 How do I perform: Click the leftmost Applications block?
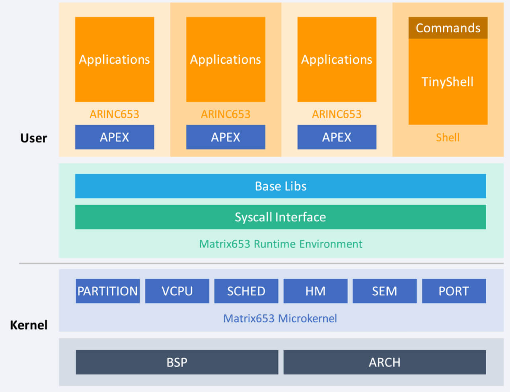[x=115, y=59]
